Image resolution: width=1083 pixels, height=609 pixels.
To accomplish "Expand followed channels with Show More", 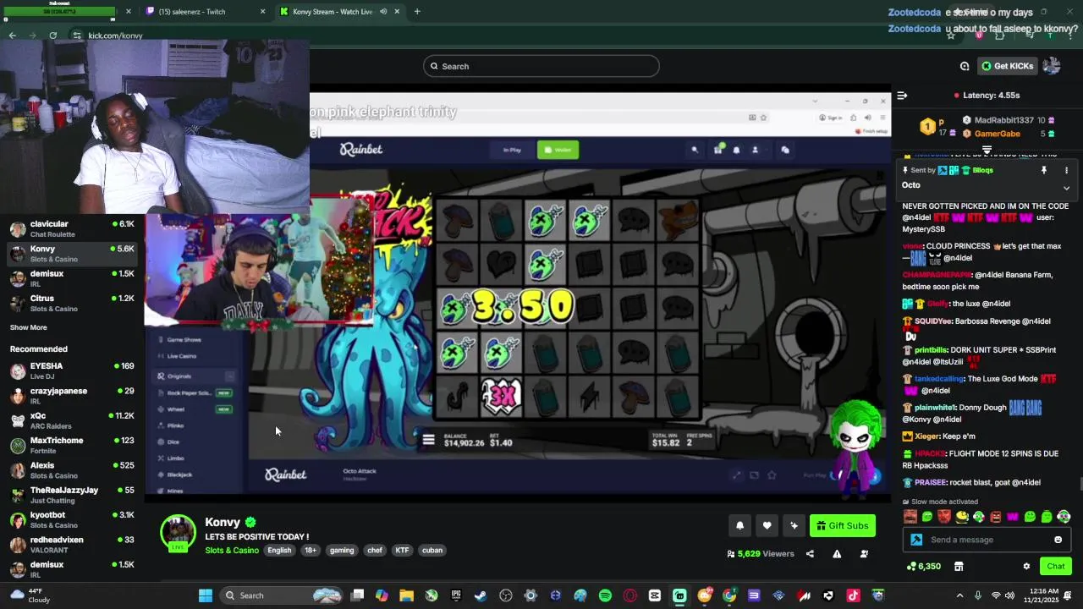I will coord(29,327).
